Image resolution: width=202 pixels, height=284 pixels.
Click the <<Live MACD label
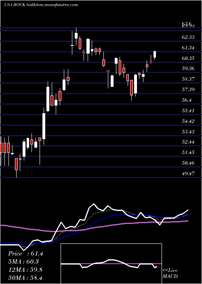170,273
